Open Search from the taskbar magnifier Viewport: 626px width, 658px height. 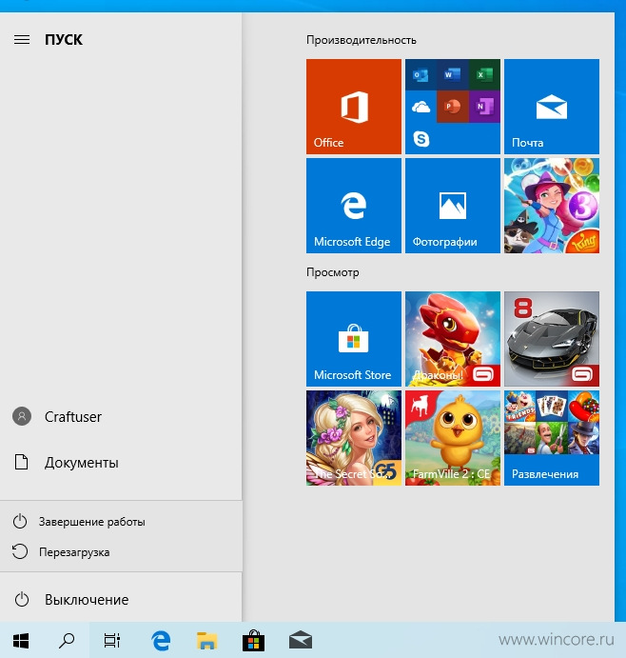click(x=67, y=640)
